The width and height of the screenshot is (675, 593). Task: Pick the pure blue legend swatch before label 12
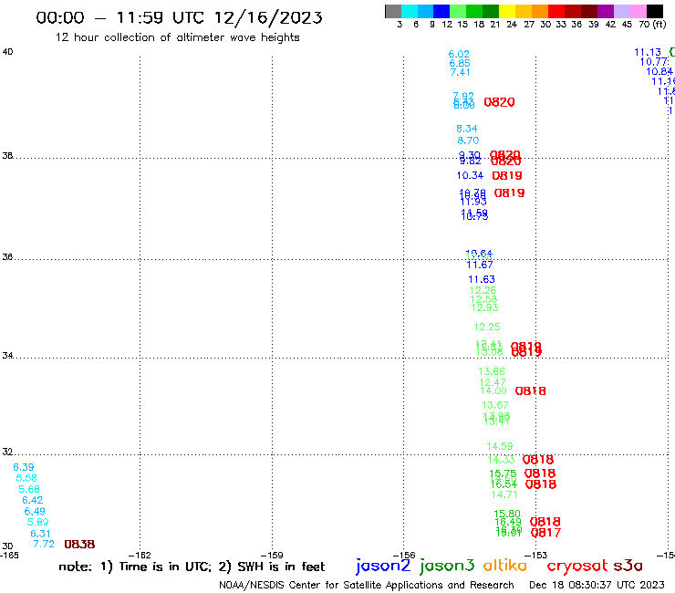click(441, 11)
